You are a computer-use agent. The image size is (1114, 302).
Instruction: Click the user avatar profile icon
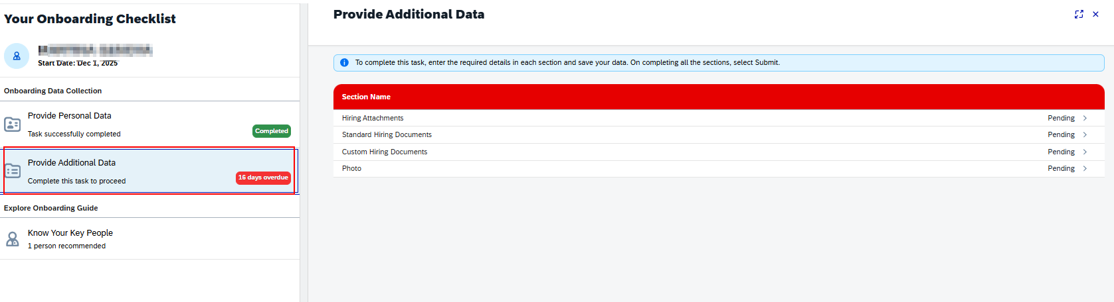[17, 56]
